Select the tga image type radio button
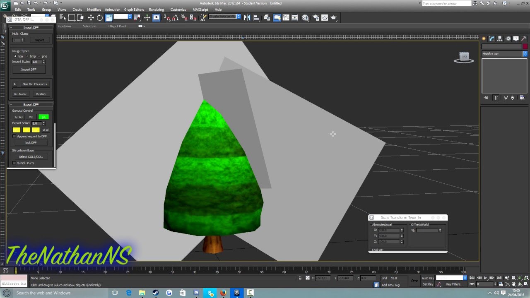 pyautogui.click(x=15, y=56)
